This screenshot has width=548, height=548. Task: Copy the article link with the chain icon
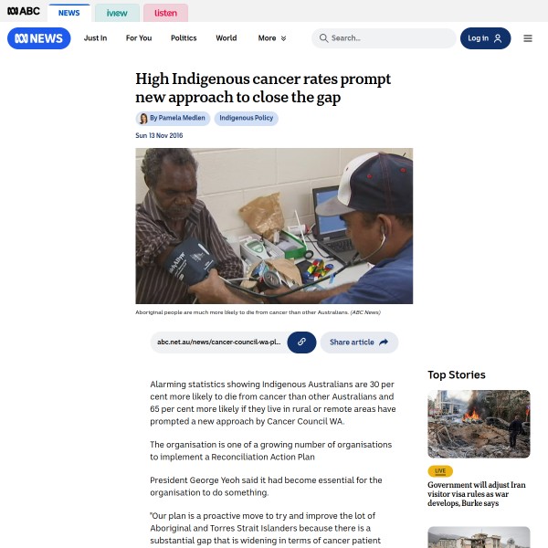[301, 342]
